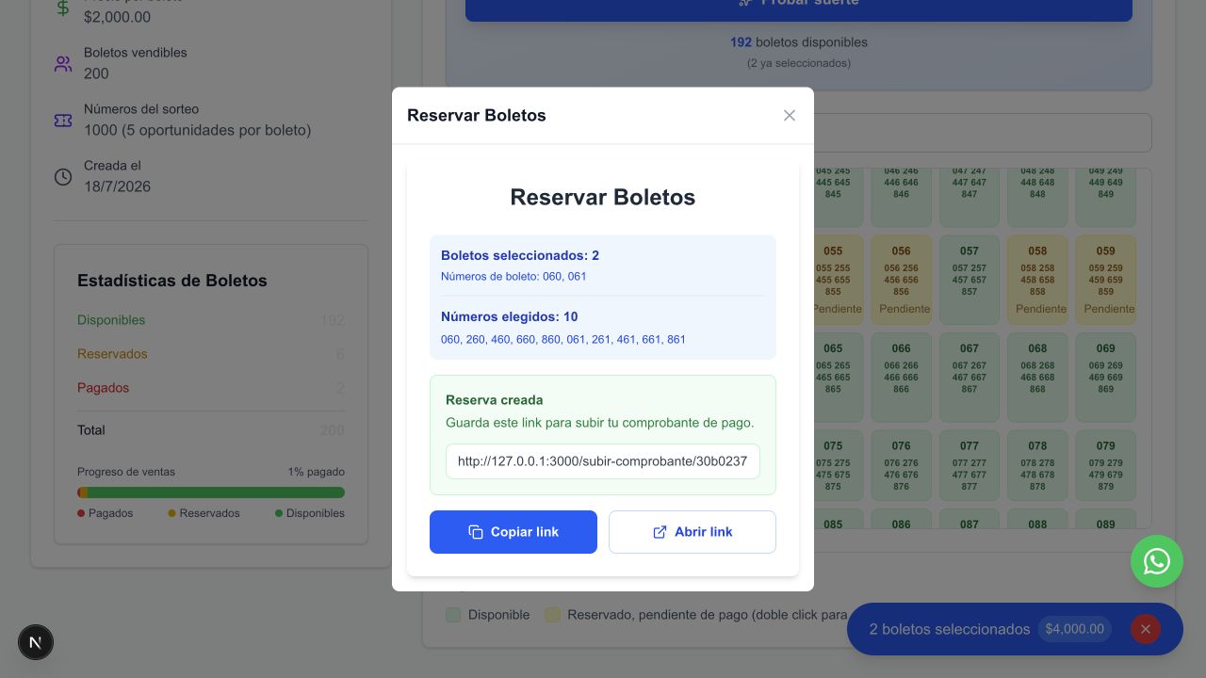The height and width of the screenshot is (678, 1206).
Task: Click the sales progress bar
Action: [211, 492]
